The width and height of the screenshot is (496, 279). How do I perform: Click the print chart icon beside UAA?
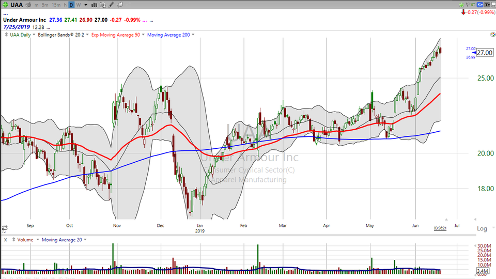[28, 5]
